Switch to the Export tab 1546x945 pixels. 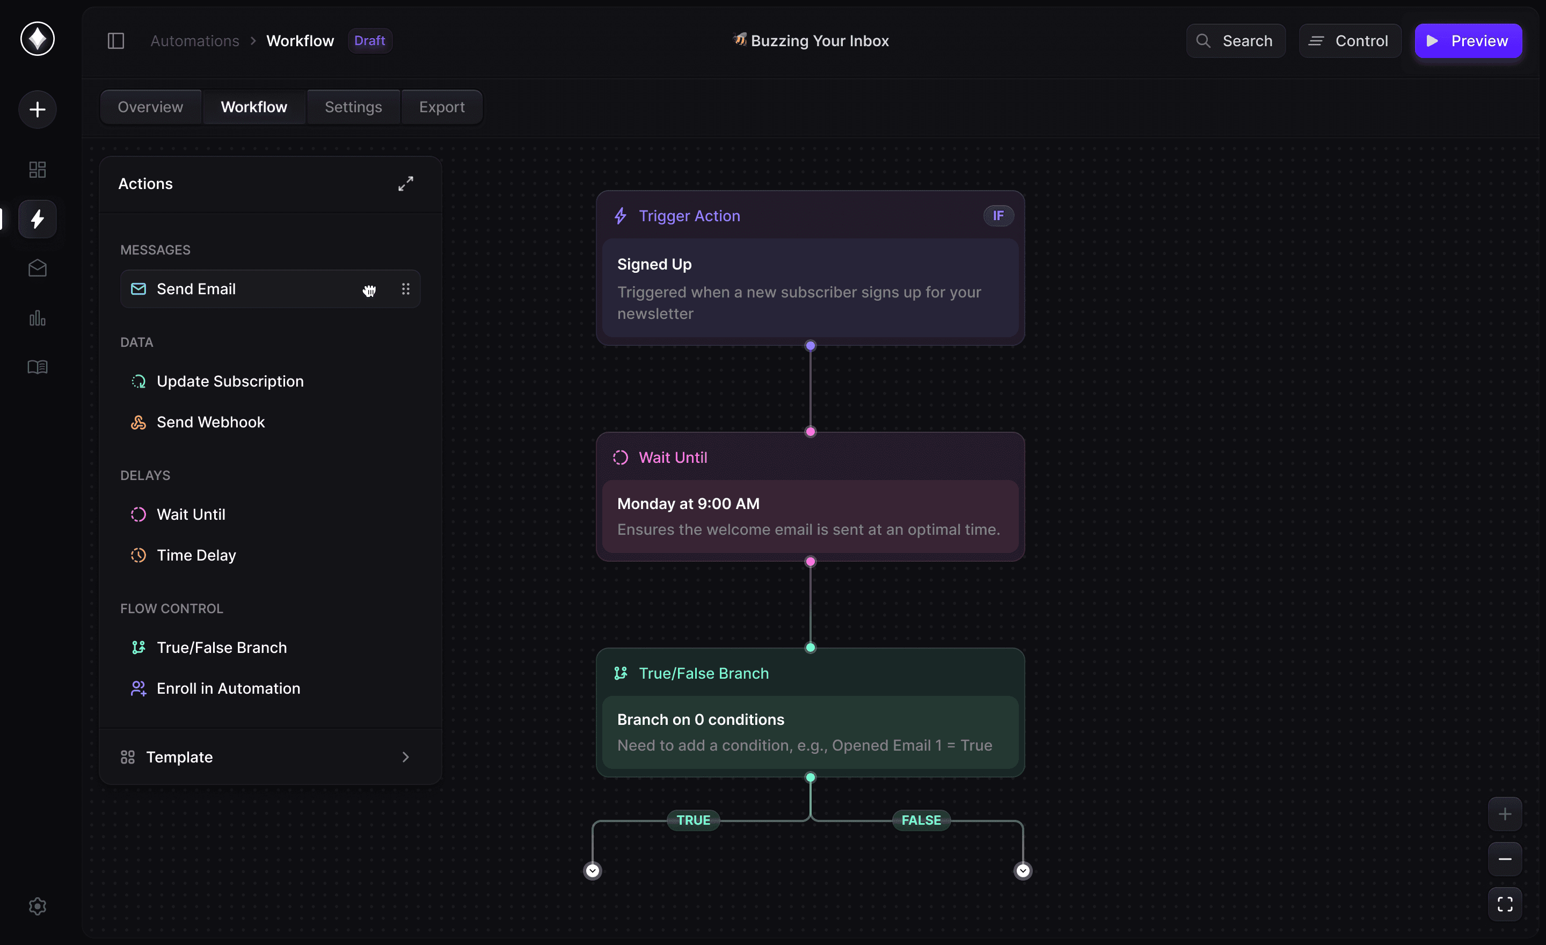pos(442,107)
